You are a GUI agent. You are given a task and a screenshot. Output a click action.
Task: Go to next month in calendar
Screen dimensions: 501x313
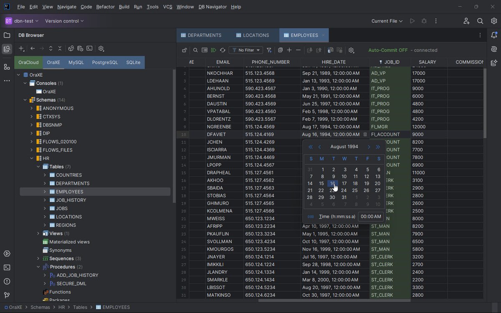click(x=369, y=147)
